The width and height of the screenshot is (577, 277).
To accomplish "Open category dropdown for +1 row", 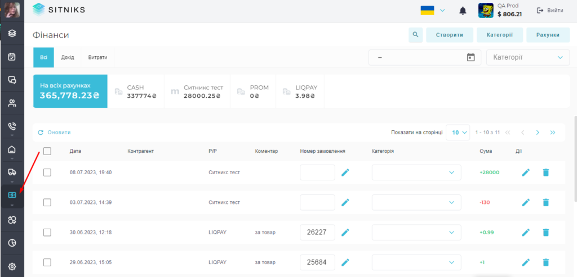I will click(416, 262).
